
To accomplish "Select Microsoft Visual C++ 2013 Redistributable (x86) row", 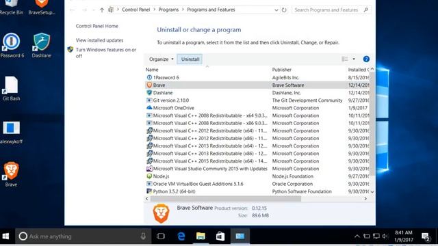I will click(257, 153).
